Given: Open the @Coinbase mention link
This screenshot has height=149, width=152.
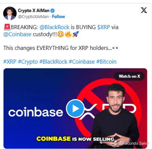Looking at the screenshot, I should [x=17, y=34].
